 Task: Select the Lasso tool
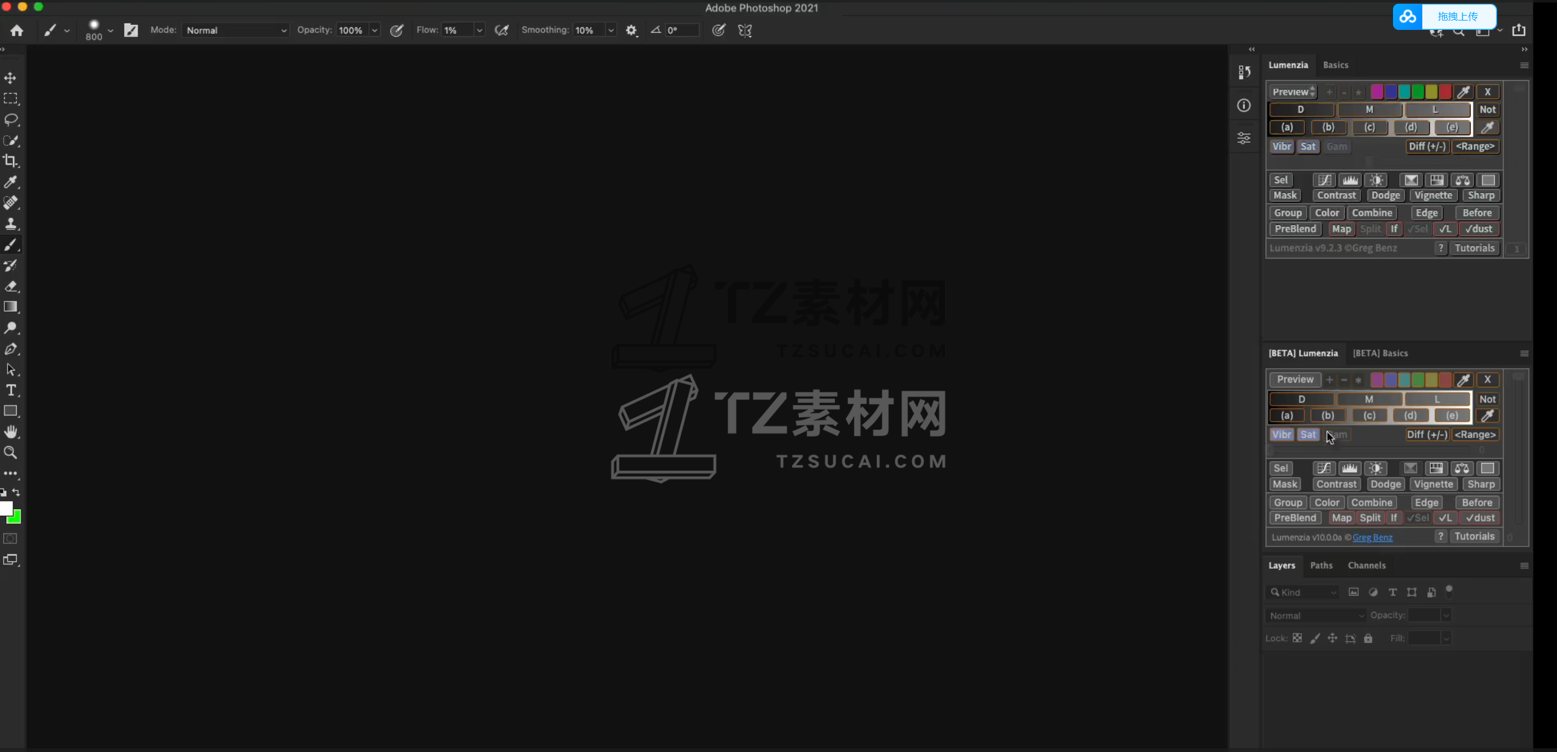(11, 120)
